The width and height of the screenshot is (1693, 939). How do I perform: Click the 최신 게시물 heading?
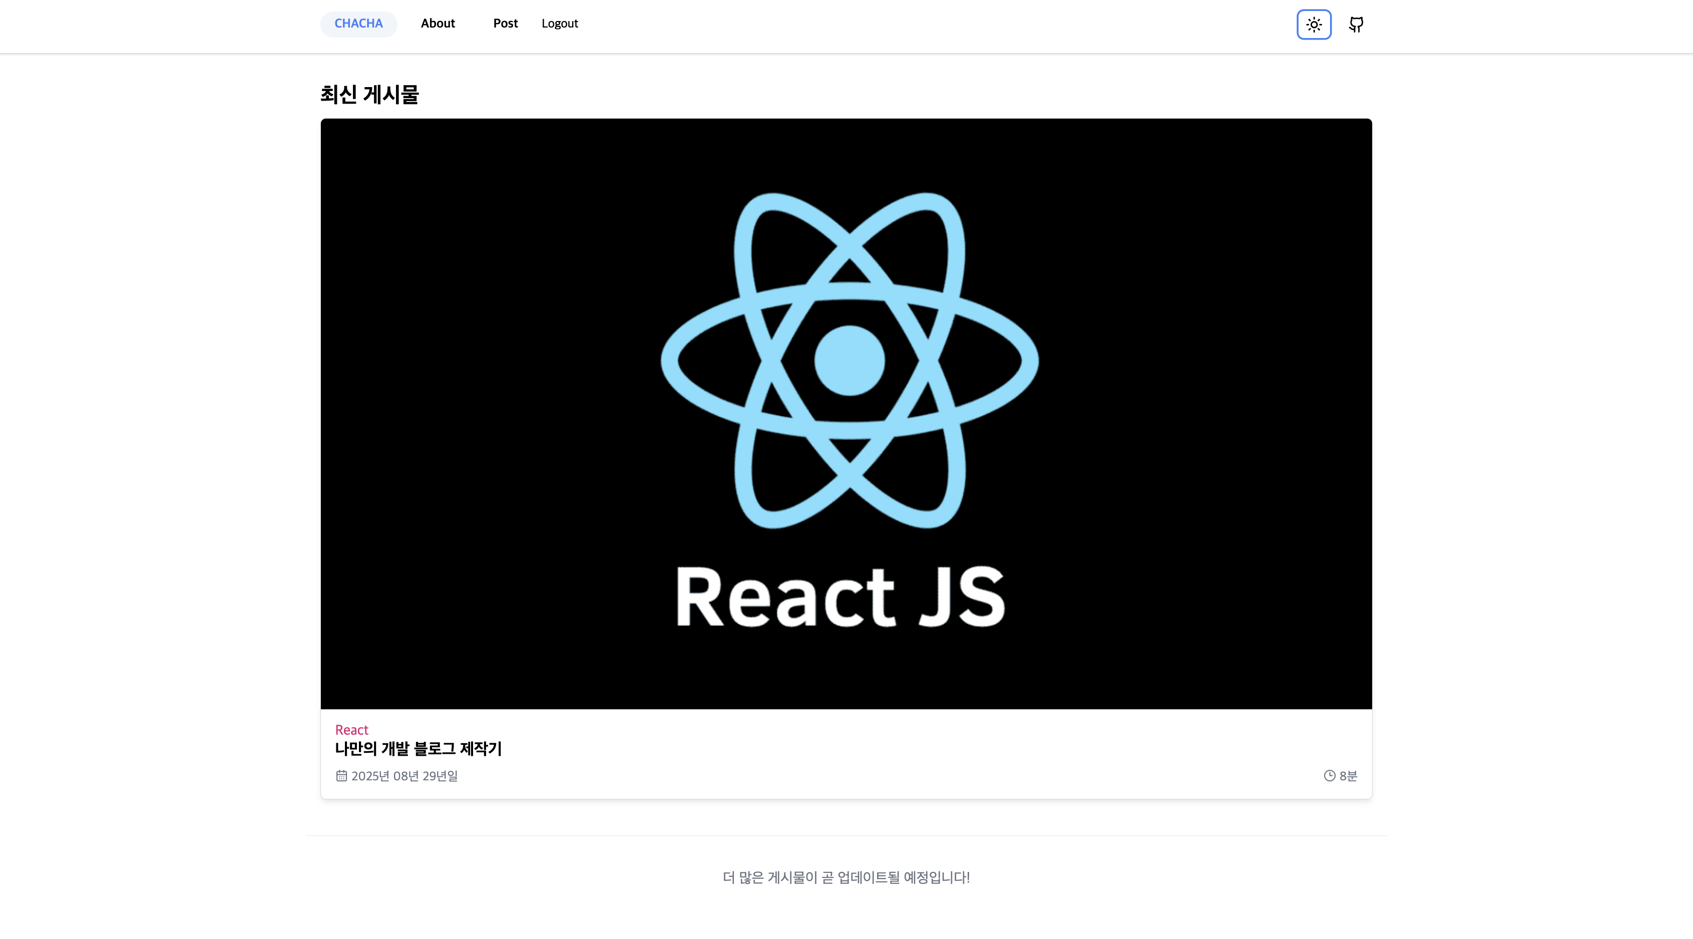369,95
